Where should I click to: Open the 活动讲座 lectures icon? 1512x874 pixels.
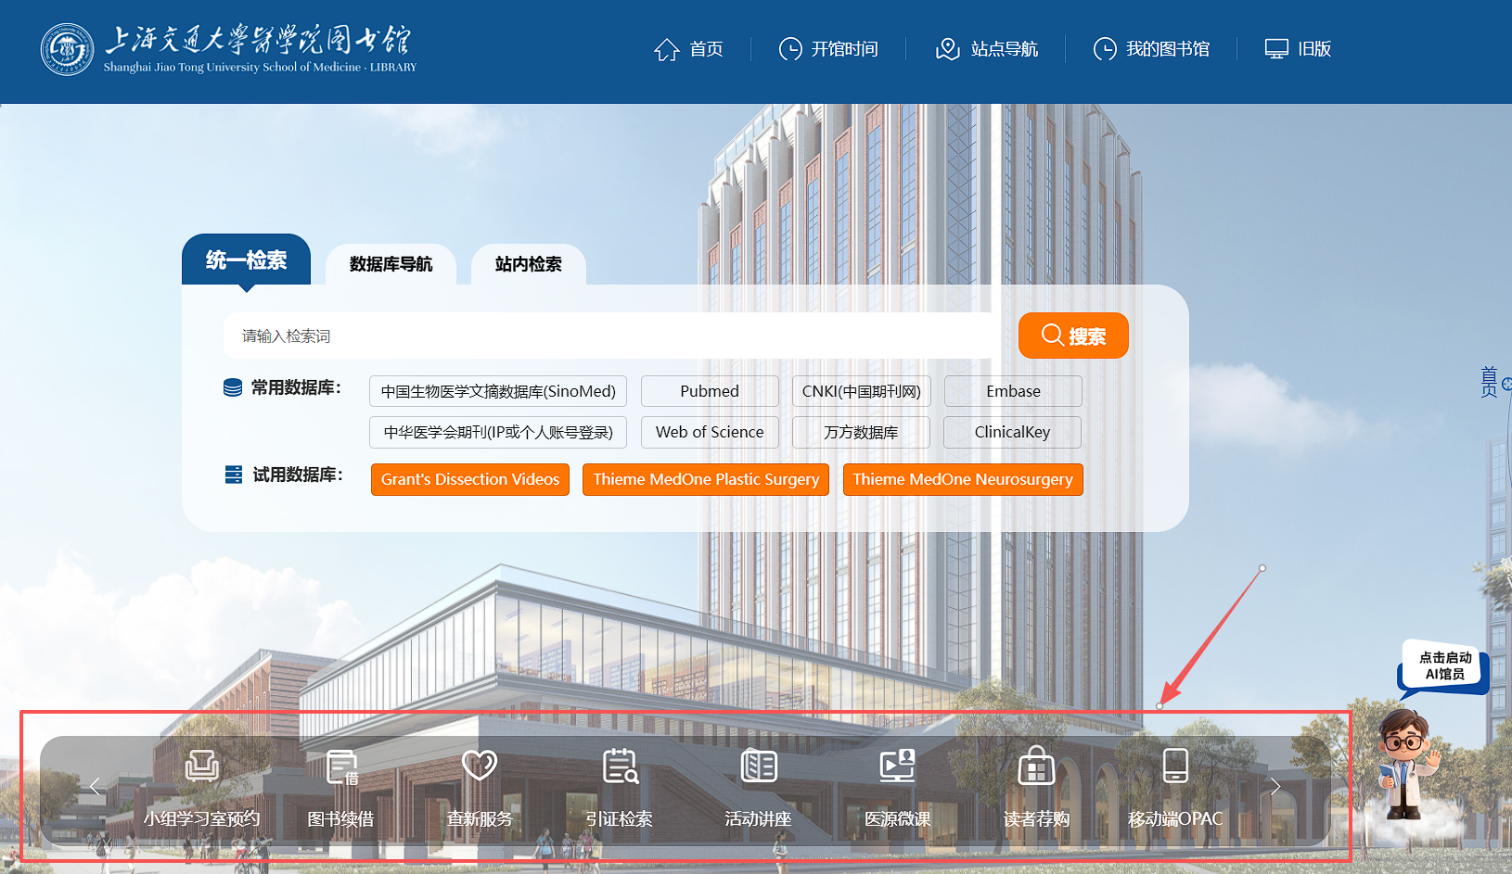click(759, 766)
